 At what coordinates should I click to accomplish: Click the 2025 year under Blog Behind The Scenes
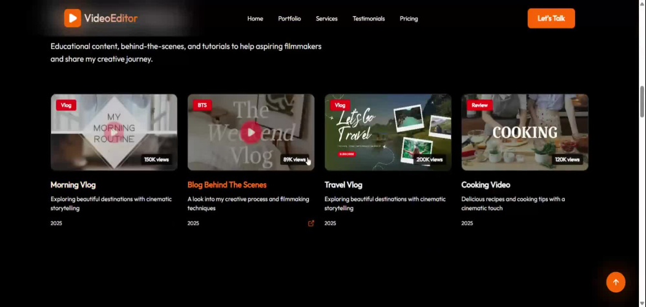tap(193, 224)
